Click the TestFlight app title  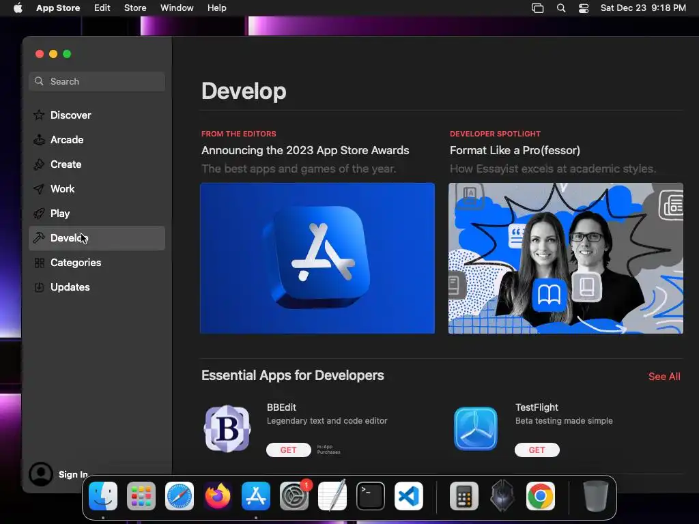(537, 407)
